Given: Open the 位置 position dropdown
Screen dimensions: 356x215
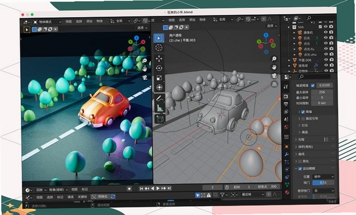Looking at the screenshot, I should [323, 177].
